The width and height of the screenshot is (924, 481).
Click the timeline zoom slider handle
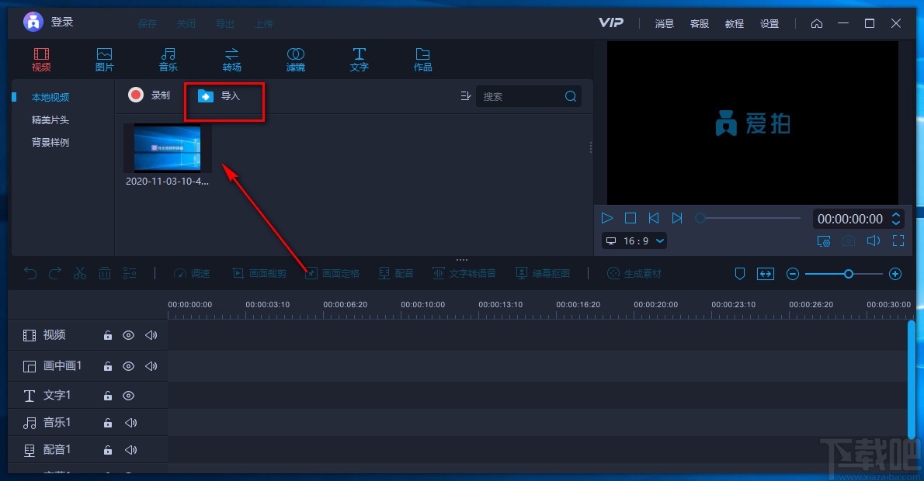pos(849,274)
